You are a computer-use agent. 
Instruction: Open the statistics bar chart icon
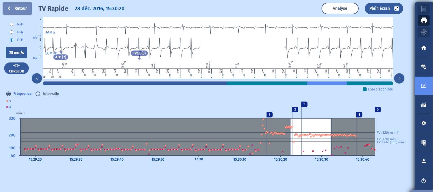click(423, 105)
